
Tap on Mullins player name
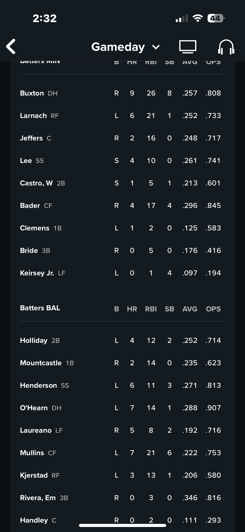pos(32,453)
